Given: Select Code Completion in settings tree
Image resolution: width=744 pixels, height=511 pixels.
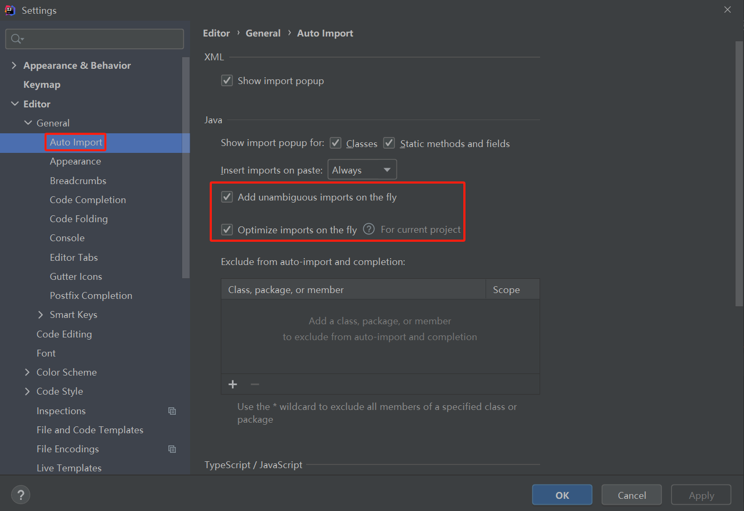Looking at the screenshot, I should (88, 200).
